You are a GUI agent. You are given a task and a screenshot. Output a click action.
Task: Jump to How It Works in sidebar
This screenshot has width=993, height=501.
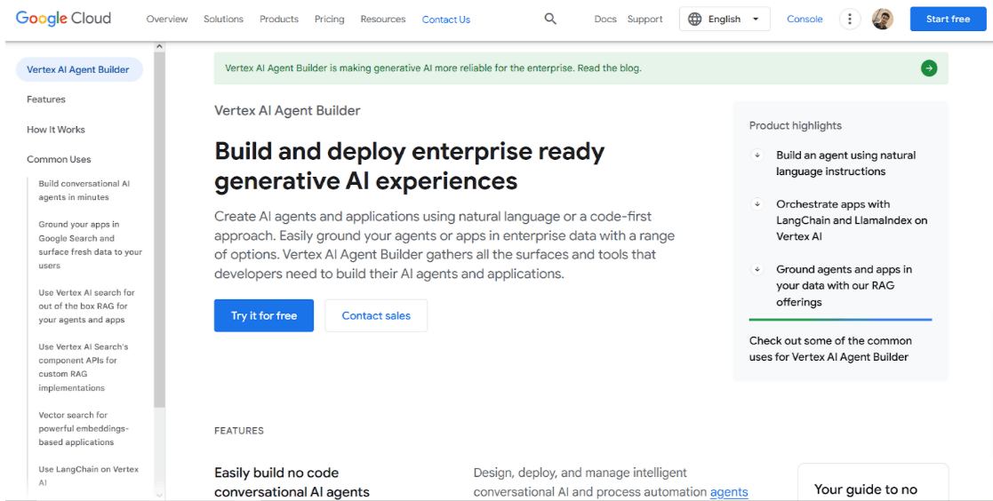click(x=56, y=130)
